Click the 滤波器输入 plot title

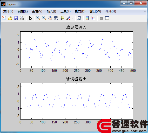pyautogui.click(x=76, y=27)
